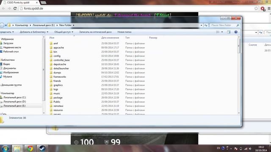Sort by Дата изменения column header
The width and height of the screenshot is (271, 152).
110,38
